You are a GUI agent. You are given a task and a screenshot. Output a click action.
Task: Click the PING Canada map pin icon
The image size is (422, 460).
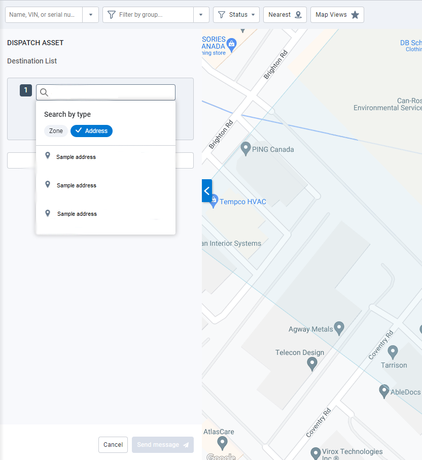tap(245, 148)
